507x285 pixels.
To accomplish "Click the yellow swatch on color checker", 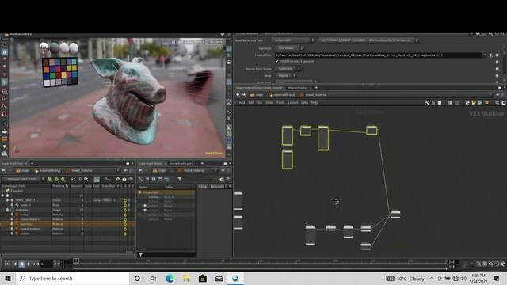I will [64, 75].
